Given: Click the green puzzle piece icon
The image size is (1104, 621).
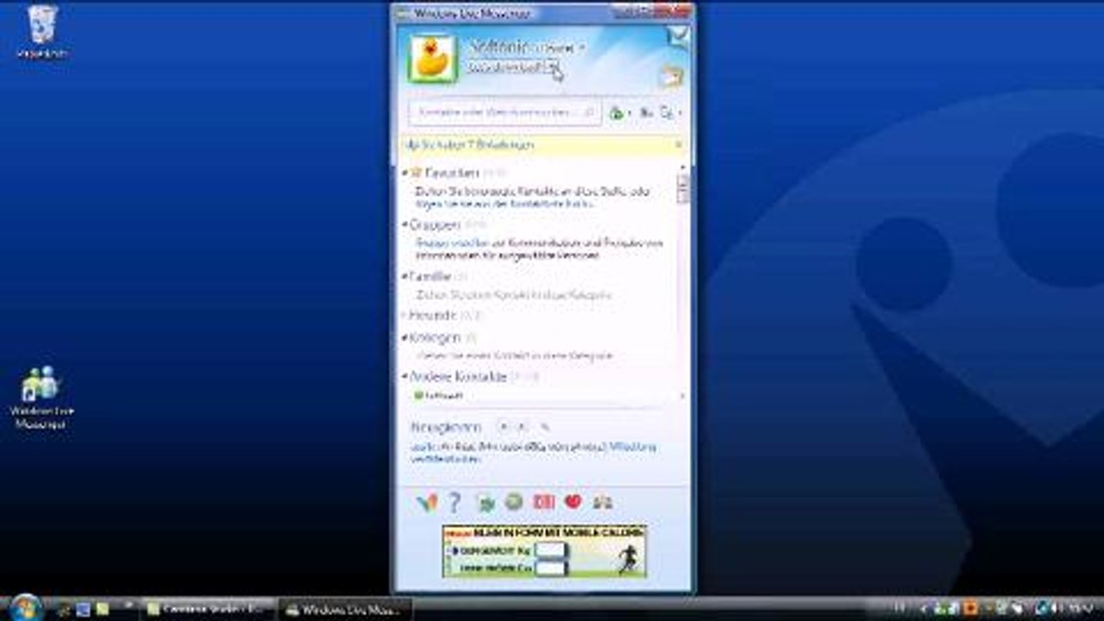Looking at the screenshot, I should (x=486, y=502).
